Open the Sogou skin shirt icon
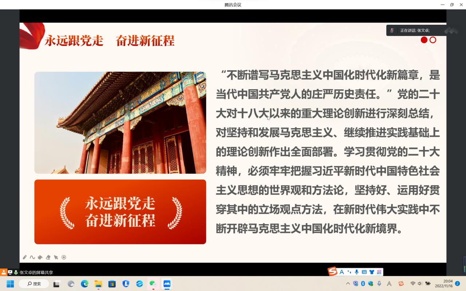The height and width of the screenshot is (291, 466). click(372, 272)
